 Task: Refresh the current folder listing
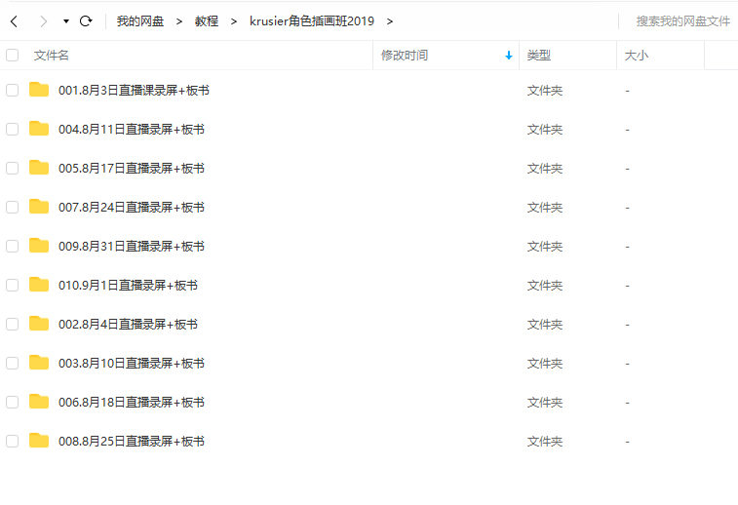click(86, 20)
